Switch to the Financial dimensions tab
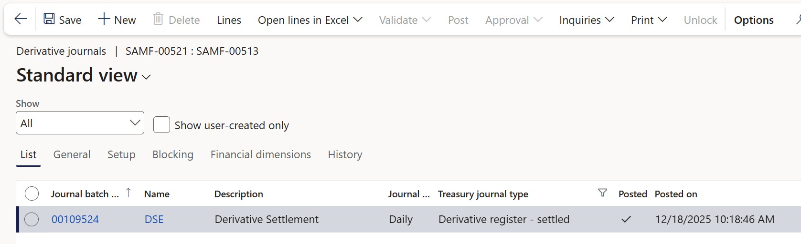801x244 pixels. coord(260,155)
